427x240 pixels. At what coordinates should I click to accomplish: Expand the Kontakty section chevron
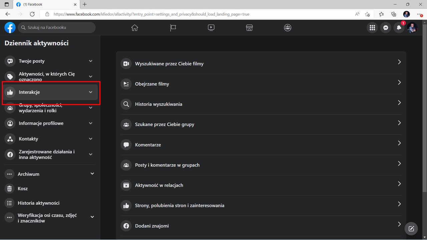91,139
